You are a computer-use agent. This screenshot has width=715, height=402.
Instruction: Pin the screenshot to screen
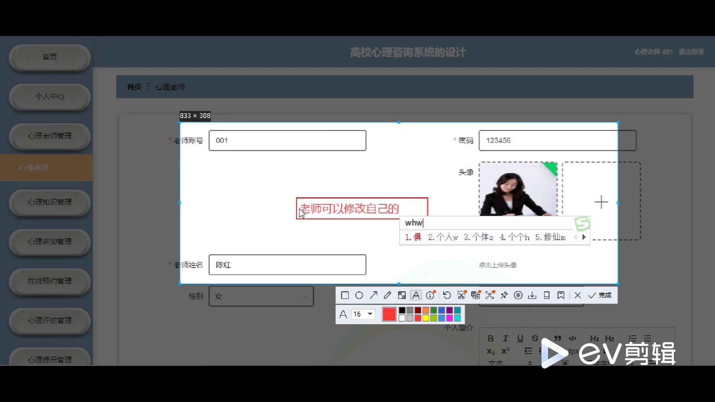coord(504,296)
